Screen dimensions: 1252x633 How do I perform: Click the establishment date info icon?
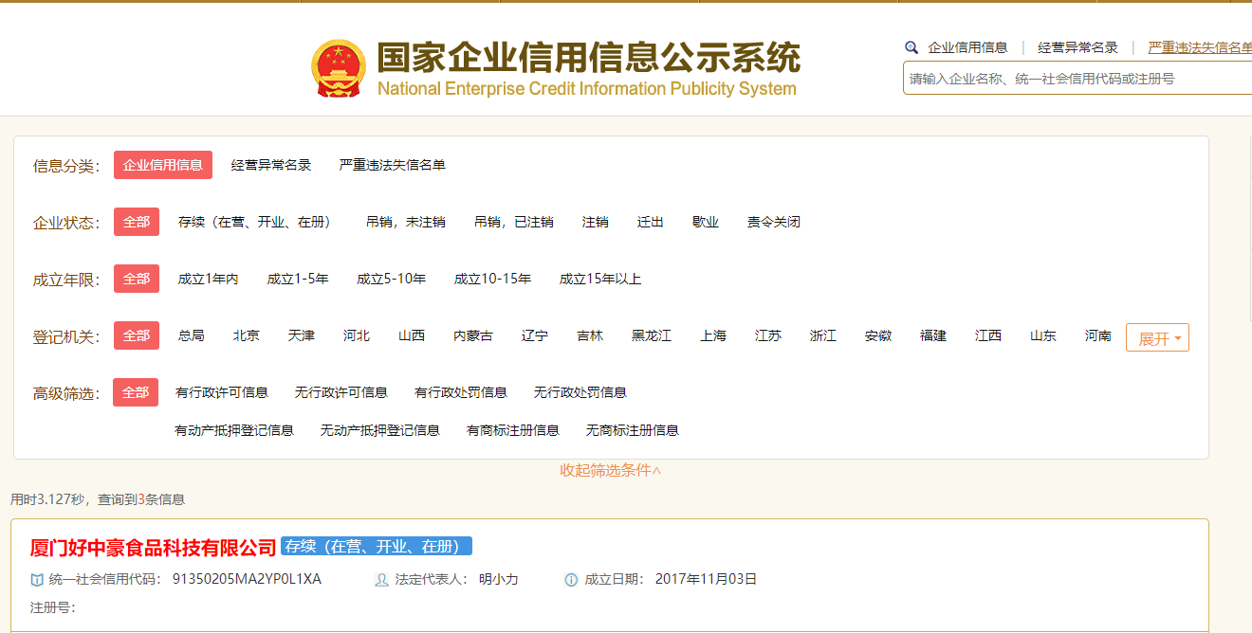tap(571, 579)
